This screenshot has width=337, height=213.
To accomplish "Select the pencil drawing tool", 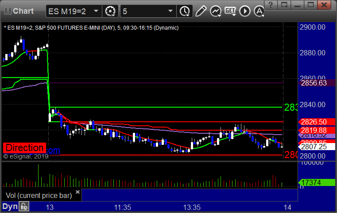I will tap(201, 10).
